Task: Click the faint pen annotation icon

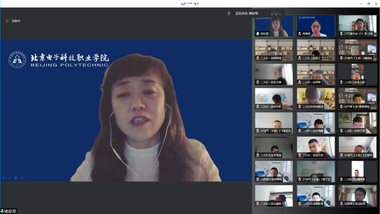Action: pos(10,178)
